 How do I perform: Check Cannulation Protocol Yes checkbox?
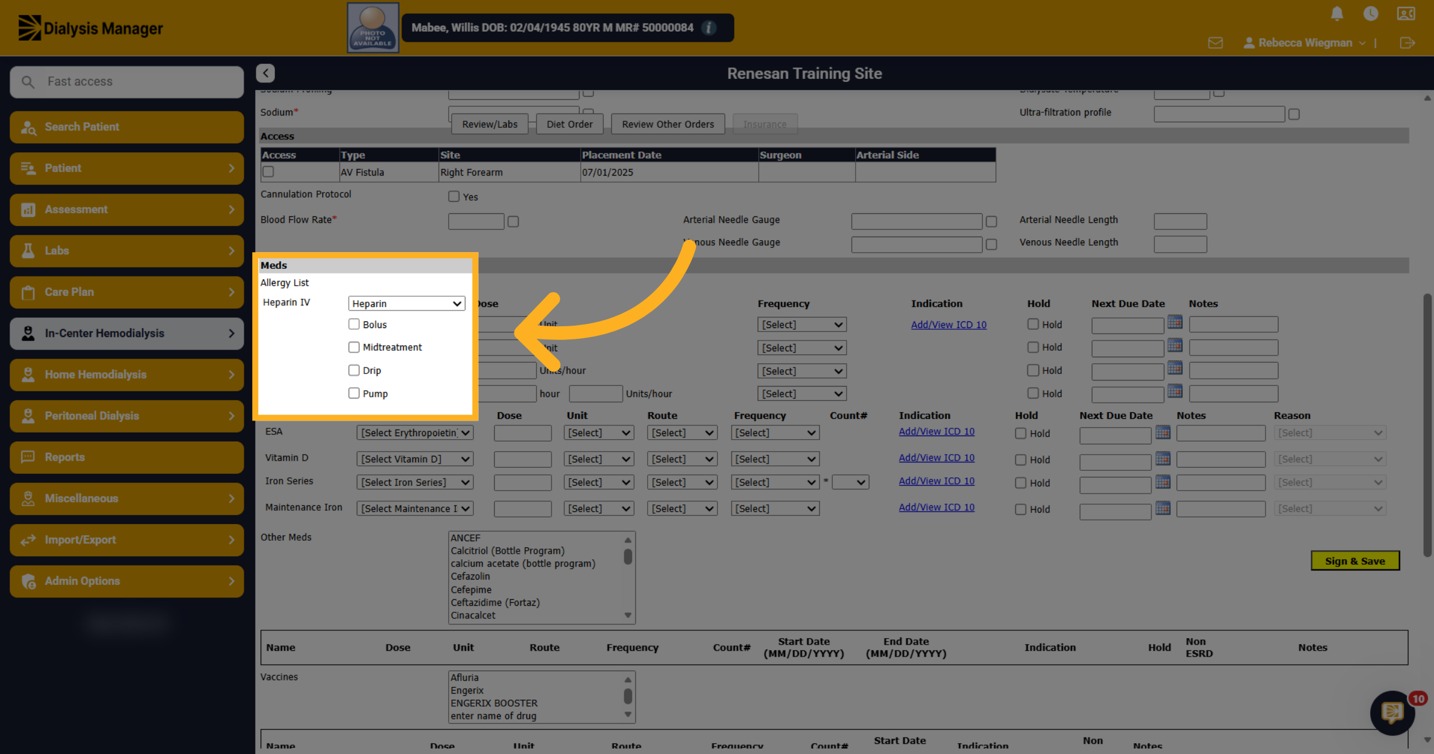(454, 196)
